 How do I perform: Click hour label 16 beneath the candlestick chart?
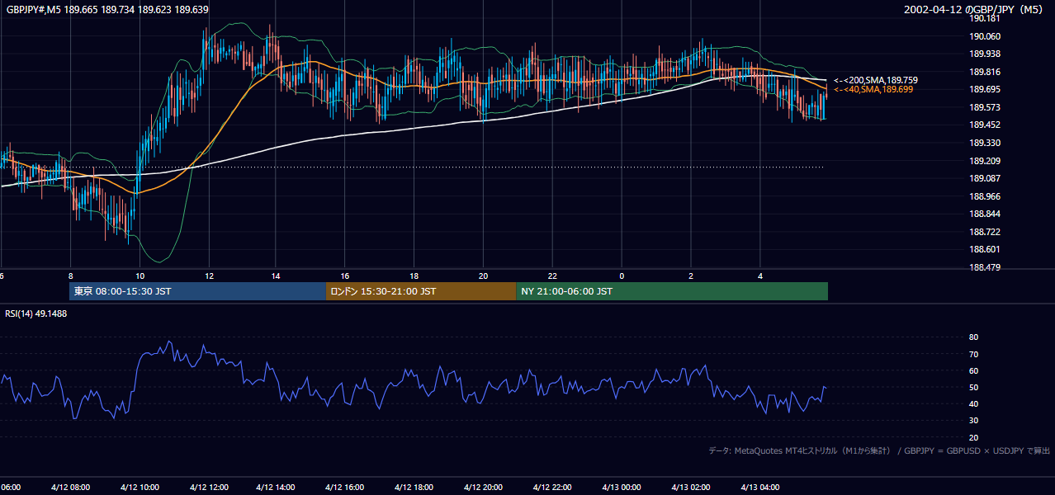click(x=344, y=276)
